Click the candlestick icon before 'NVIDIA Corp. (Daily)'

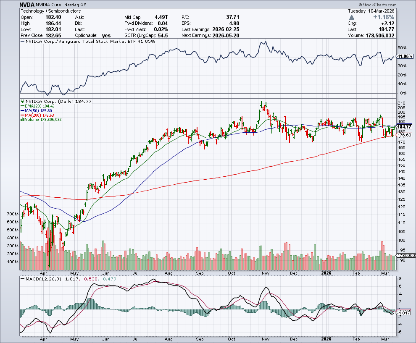(23, 101)
